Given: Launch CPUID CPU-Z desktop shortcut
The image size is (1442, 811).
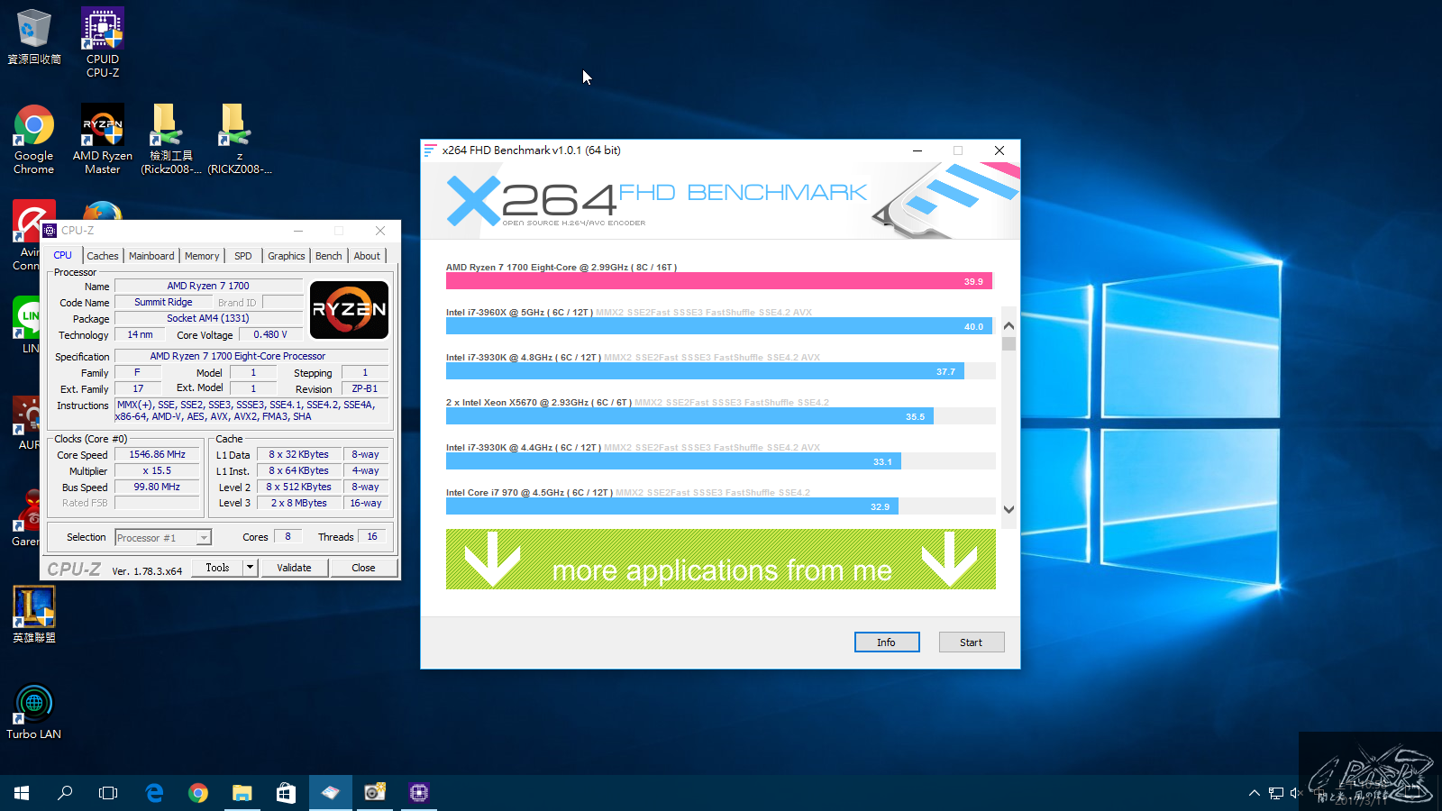Looking at the screenshot, I should click(x=103, y=41).
